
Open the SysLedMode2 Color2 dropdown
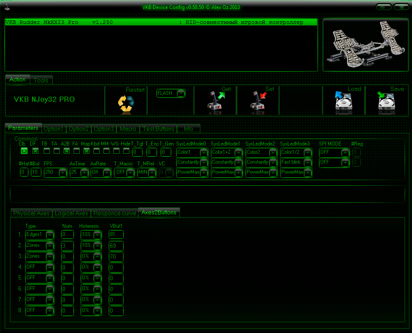261,152
